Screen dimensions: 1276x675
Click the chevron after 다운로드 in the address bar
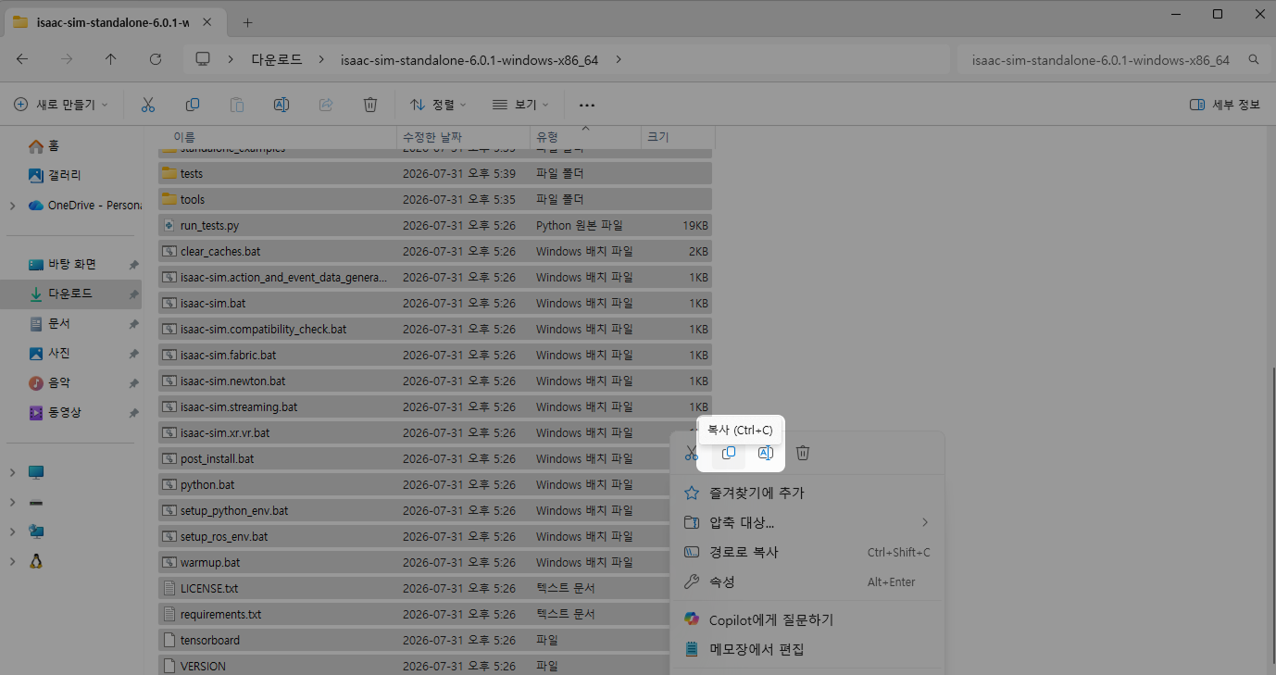click(x=320, y=59)
